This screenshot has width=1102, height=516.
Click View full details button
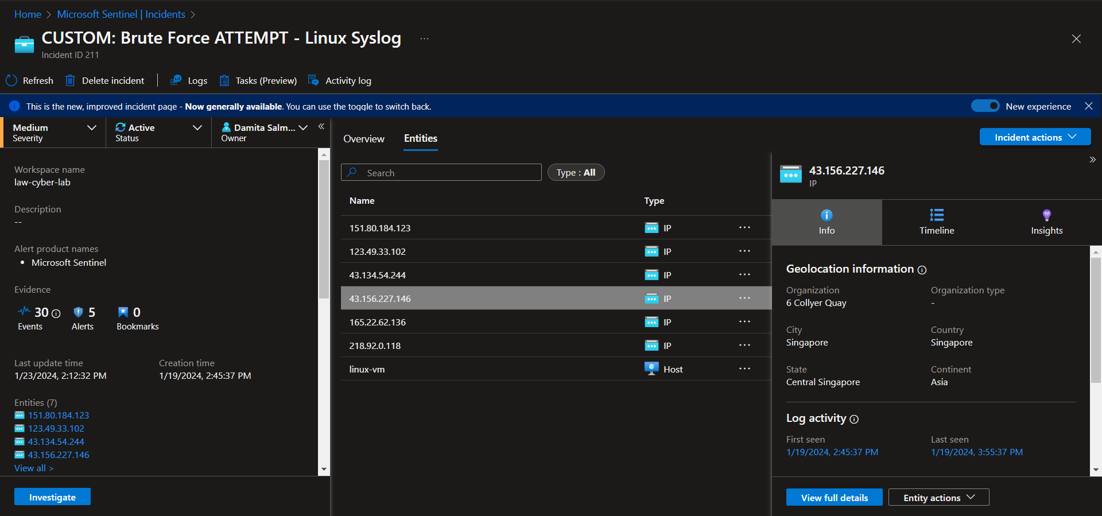tap(834, 498)
